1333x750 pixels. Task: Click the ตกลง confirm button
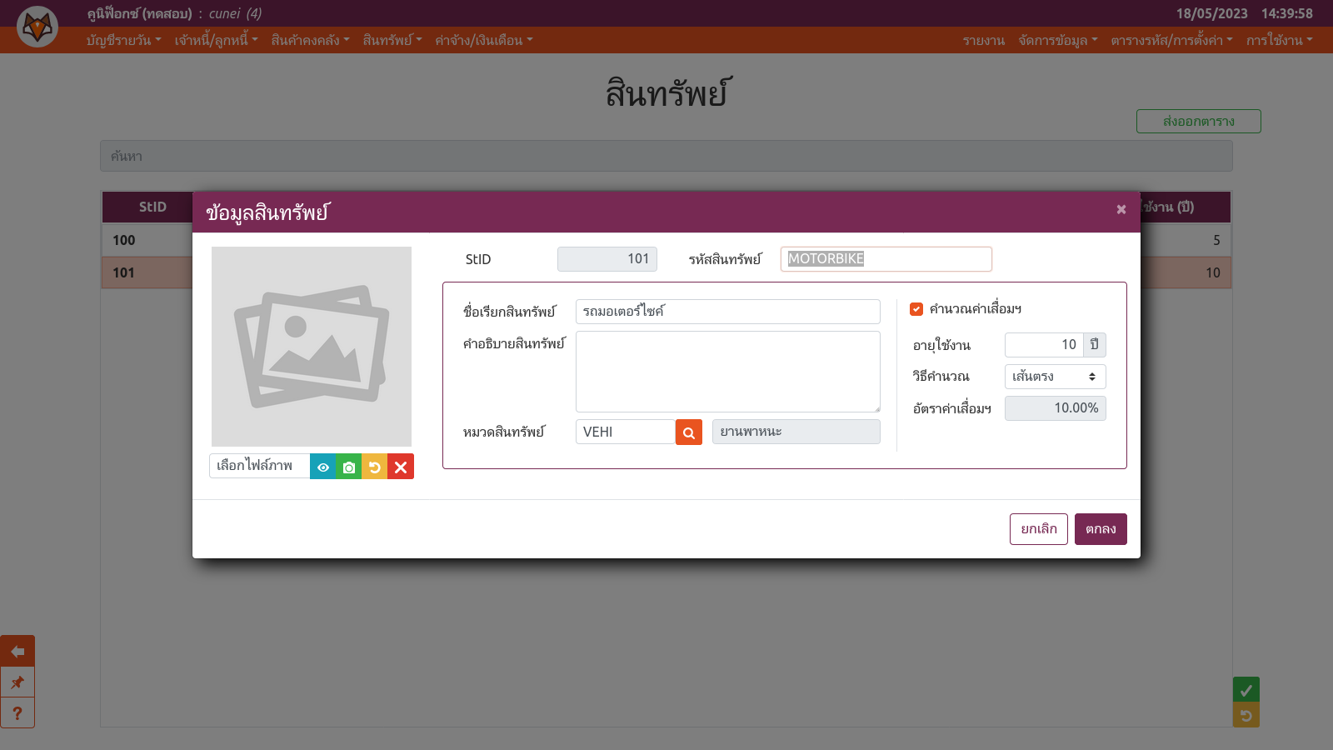pos(1101,529)
